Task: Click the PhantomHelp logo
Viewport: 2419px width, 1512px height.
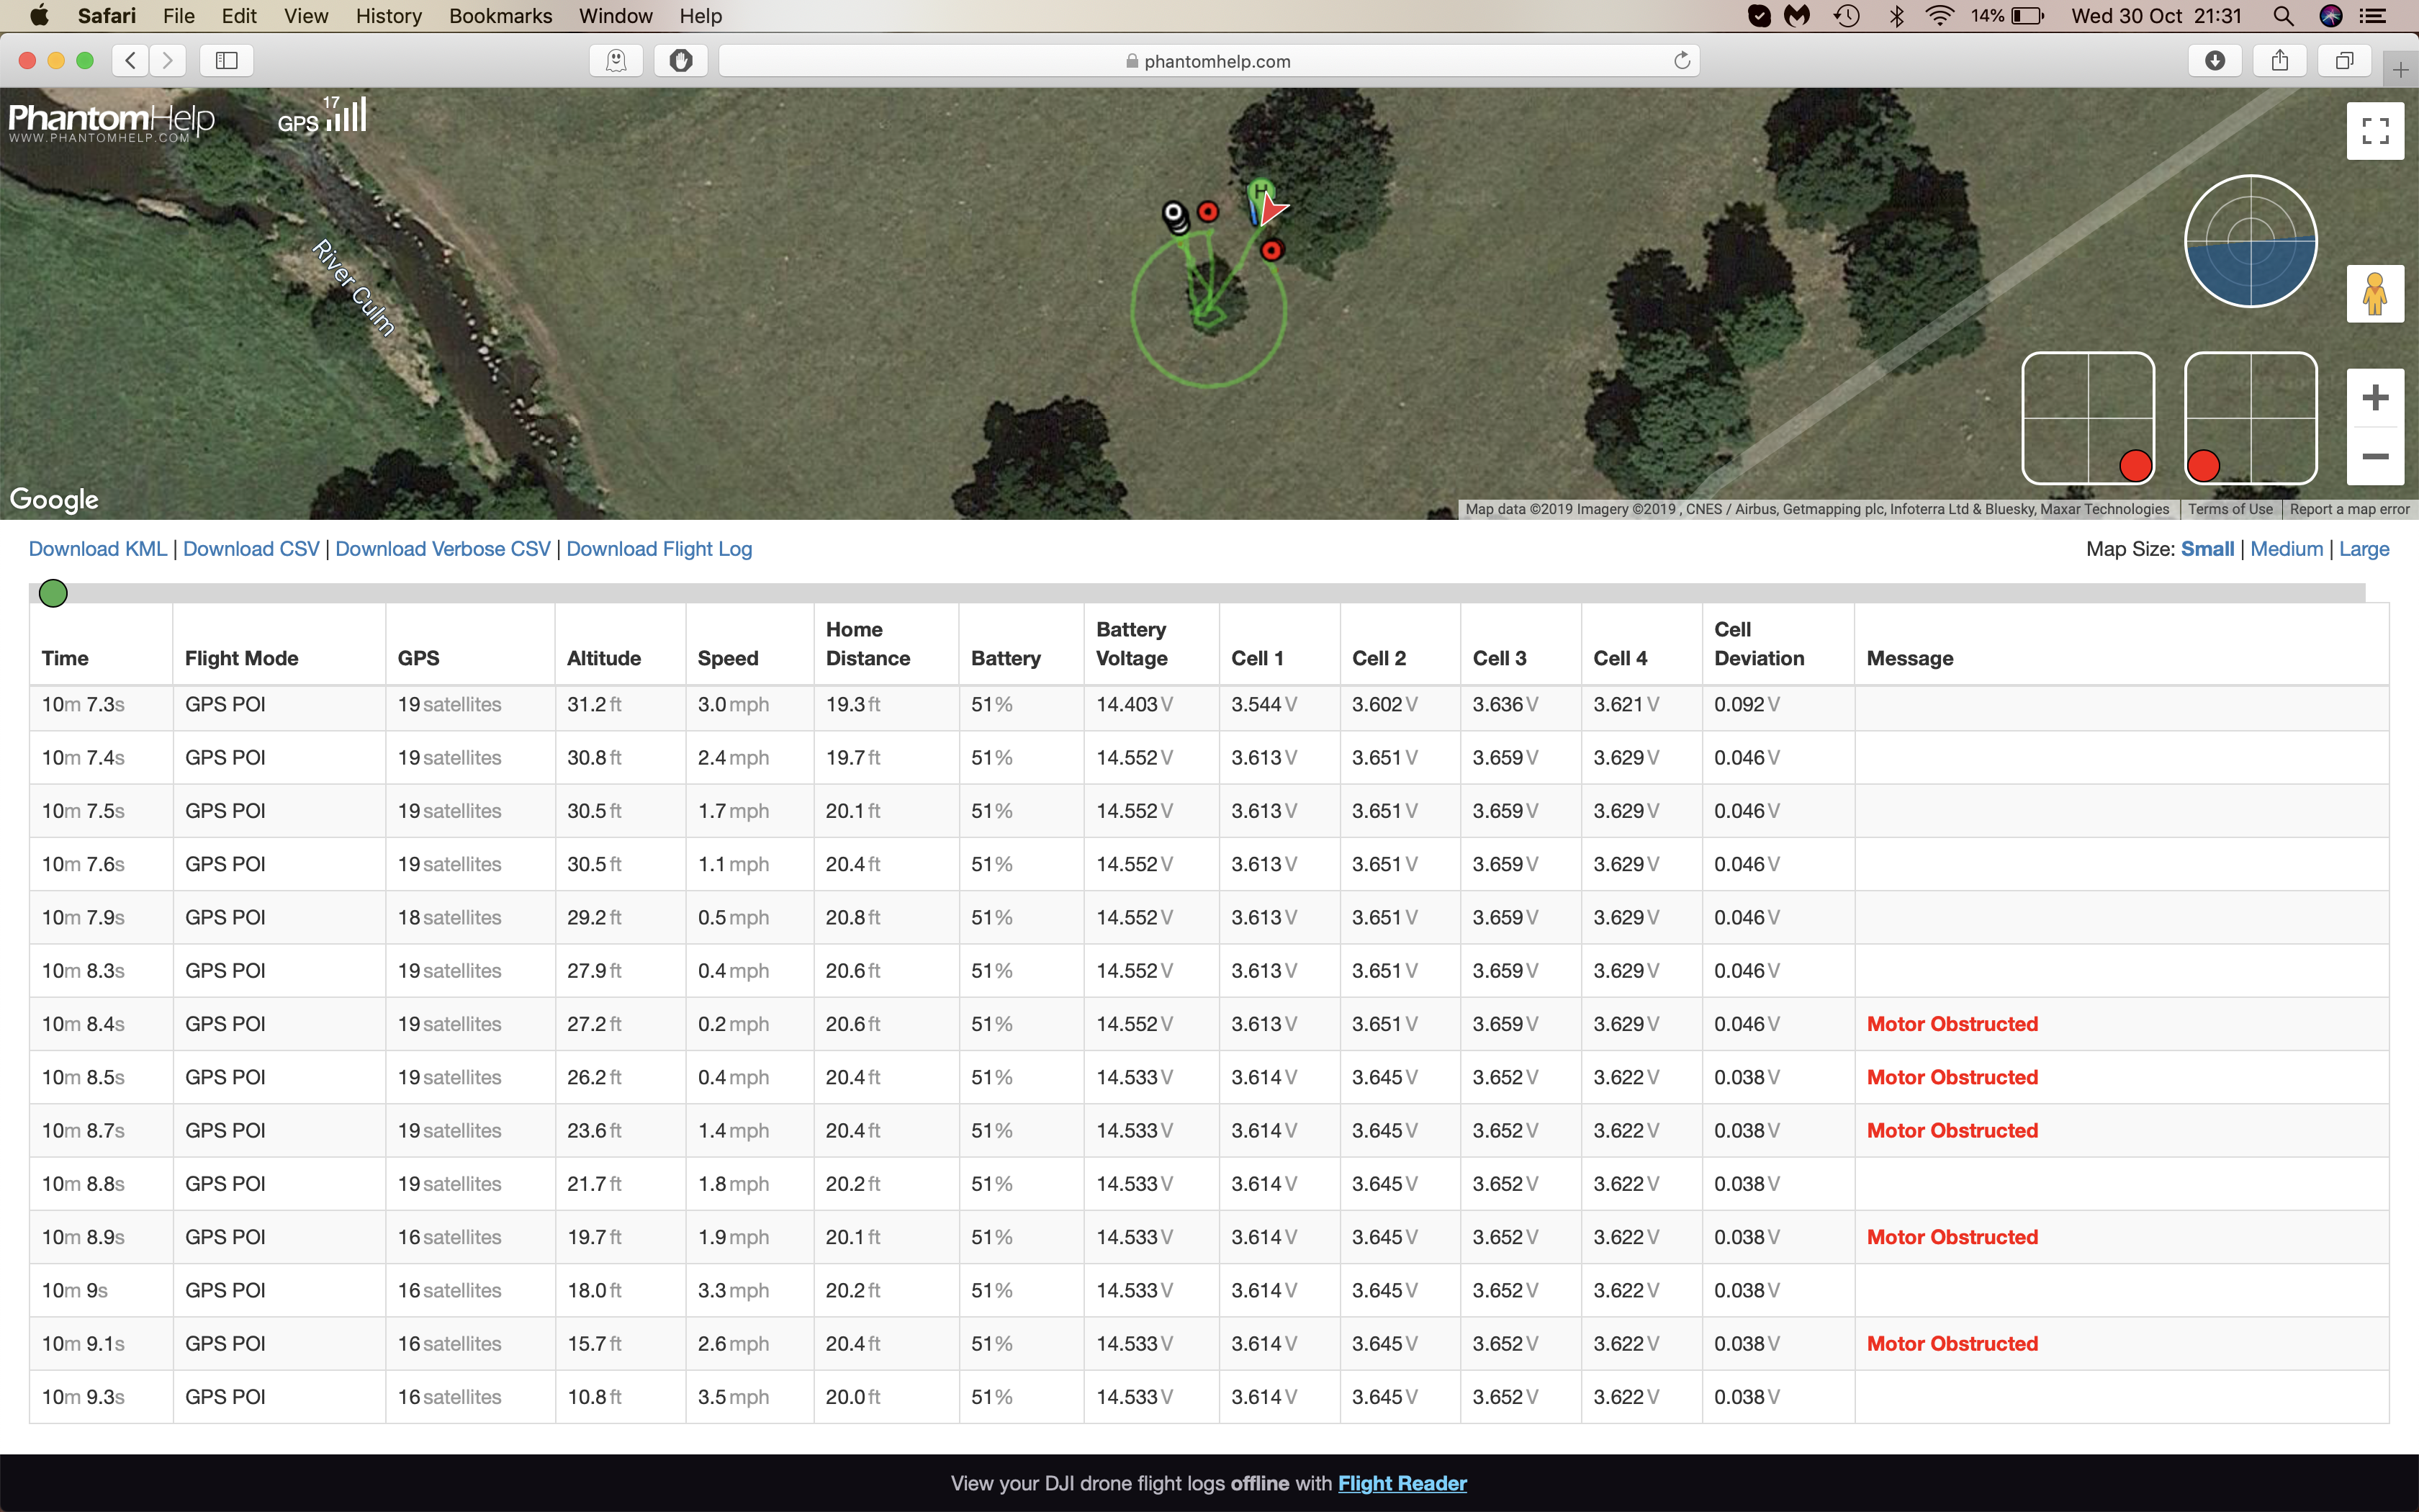Action: point(111,122)
